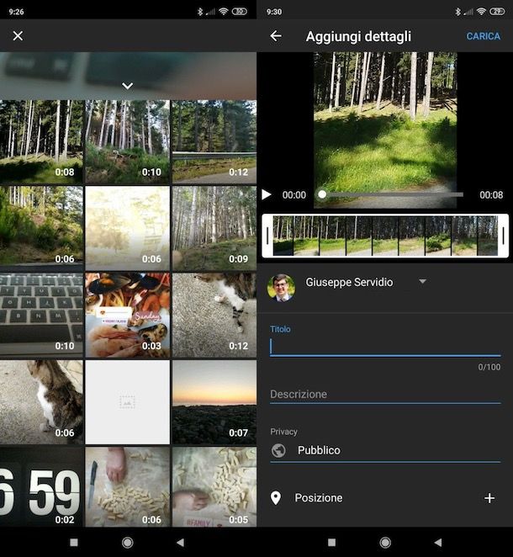513x557 pixels.
Task: Expand the camera preview chevron
Action: 128,86
